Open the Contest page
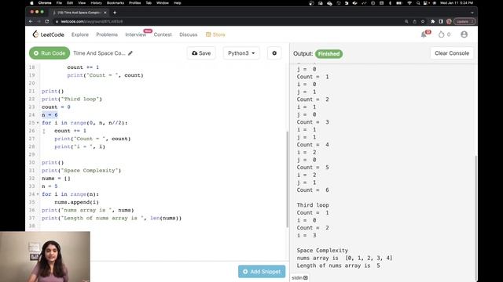Screen dimensions: 503x282 [x=163, y=34]
